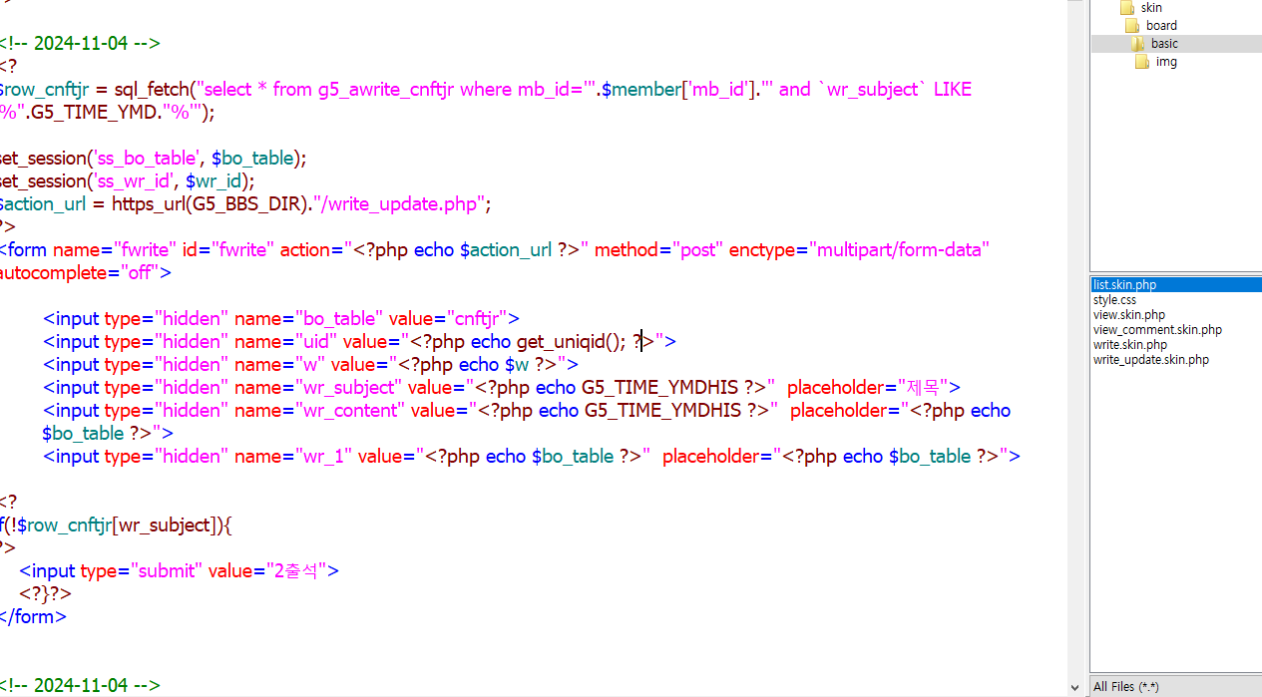Viewport: 1262px width, 697px height.
Task: Open the All Files (*.*) filter dropdown
Action: (1175, 686)
